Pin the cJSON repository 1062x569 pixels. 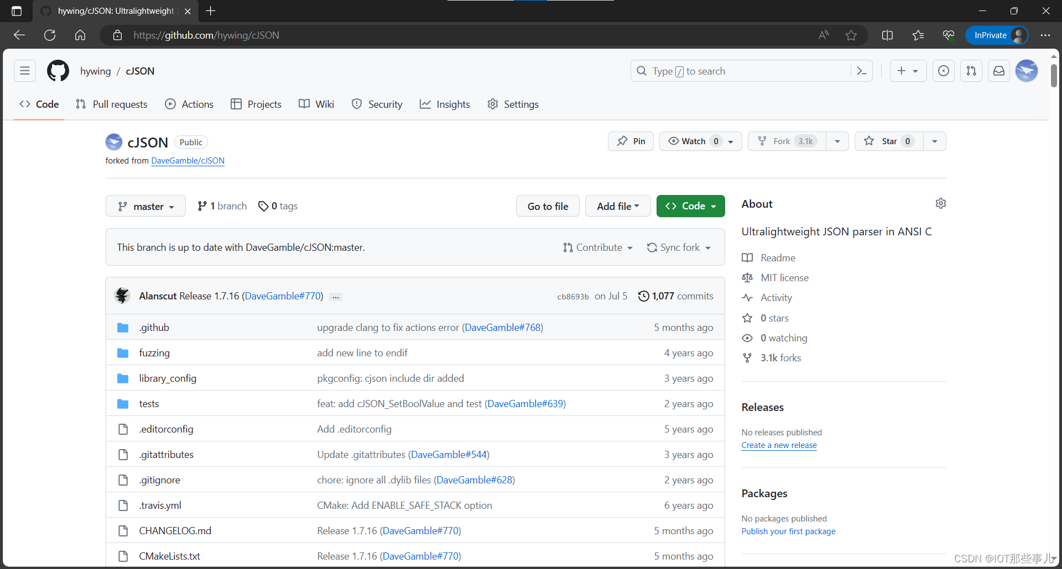[631, 141]
